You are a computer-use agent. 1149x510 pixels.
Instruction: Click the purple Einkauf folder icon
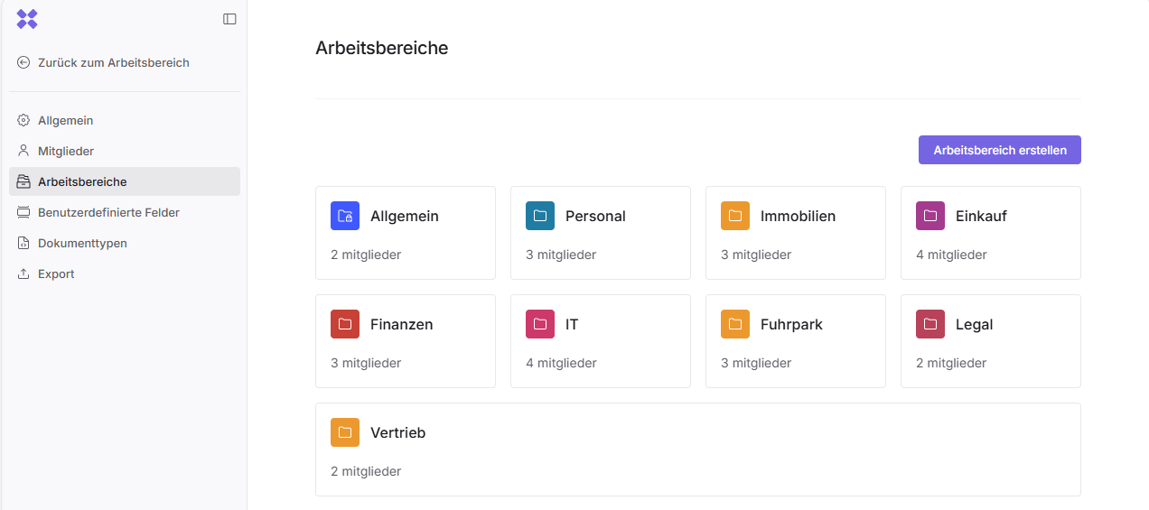click(930, 216)
